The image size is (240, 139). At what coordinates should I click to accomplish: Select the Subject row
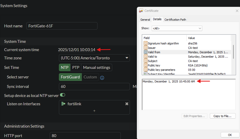[187, 61]
